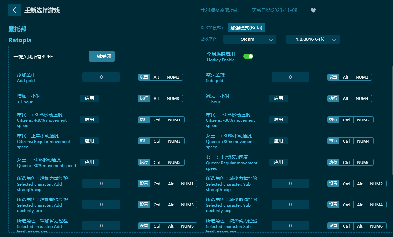Screen dimensions: 393x237
Task: Apply Citizens +30% movement speed
Action: click(x=89, y=119)
